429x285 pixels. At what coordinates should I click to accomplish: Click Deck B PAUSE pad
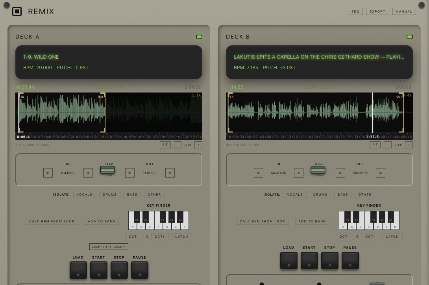pos(350,261)
